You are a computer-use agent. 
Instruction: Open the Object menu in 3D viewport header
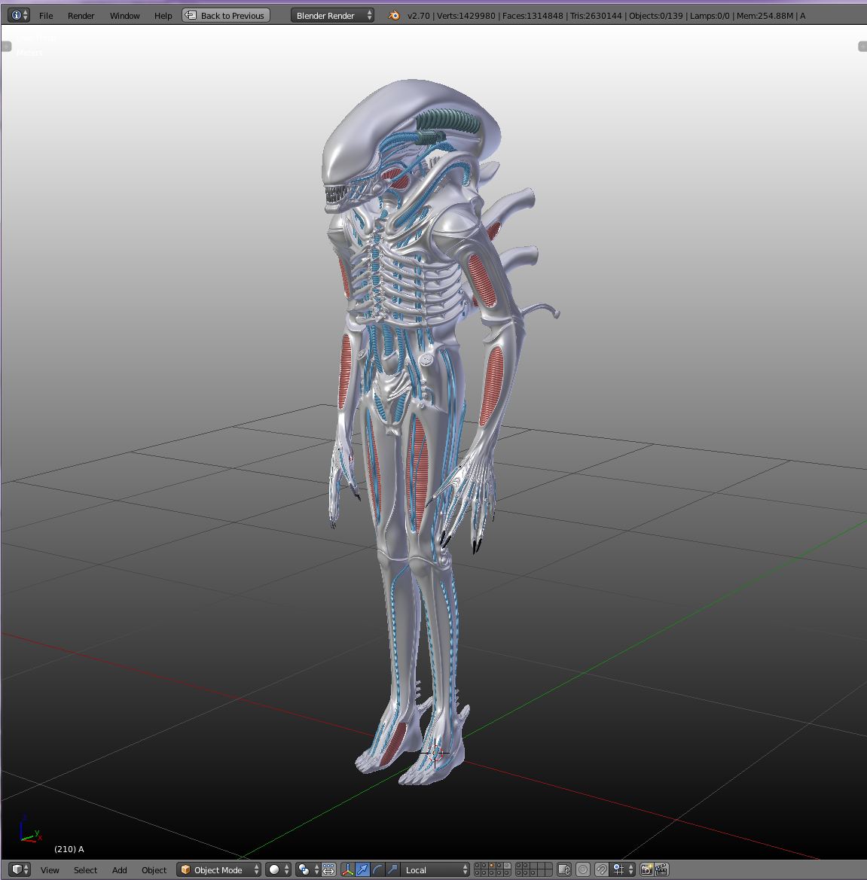tap(154, 870)
